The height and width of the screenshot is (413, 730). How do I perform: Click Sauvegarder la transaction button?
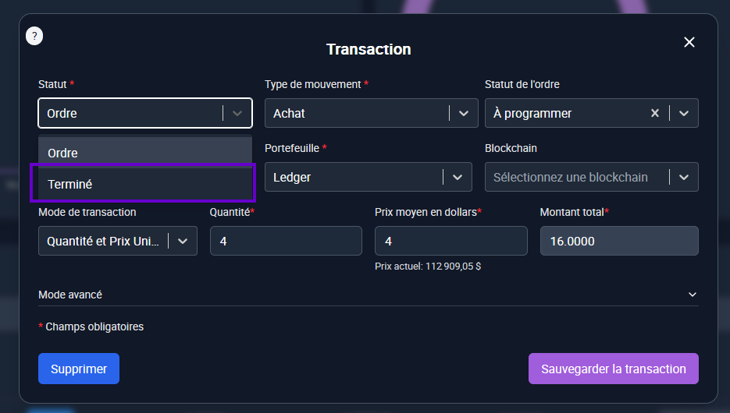click(613, 369)
